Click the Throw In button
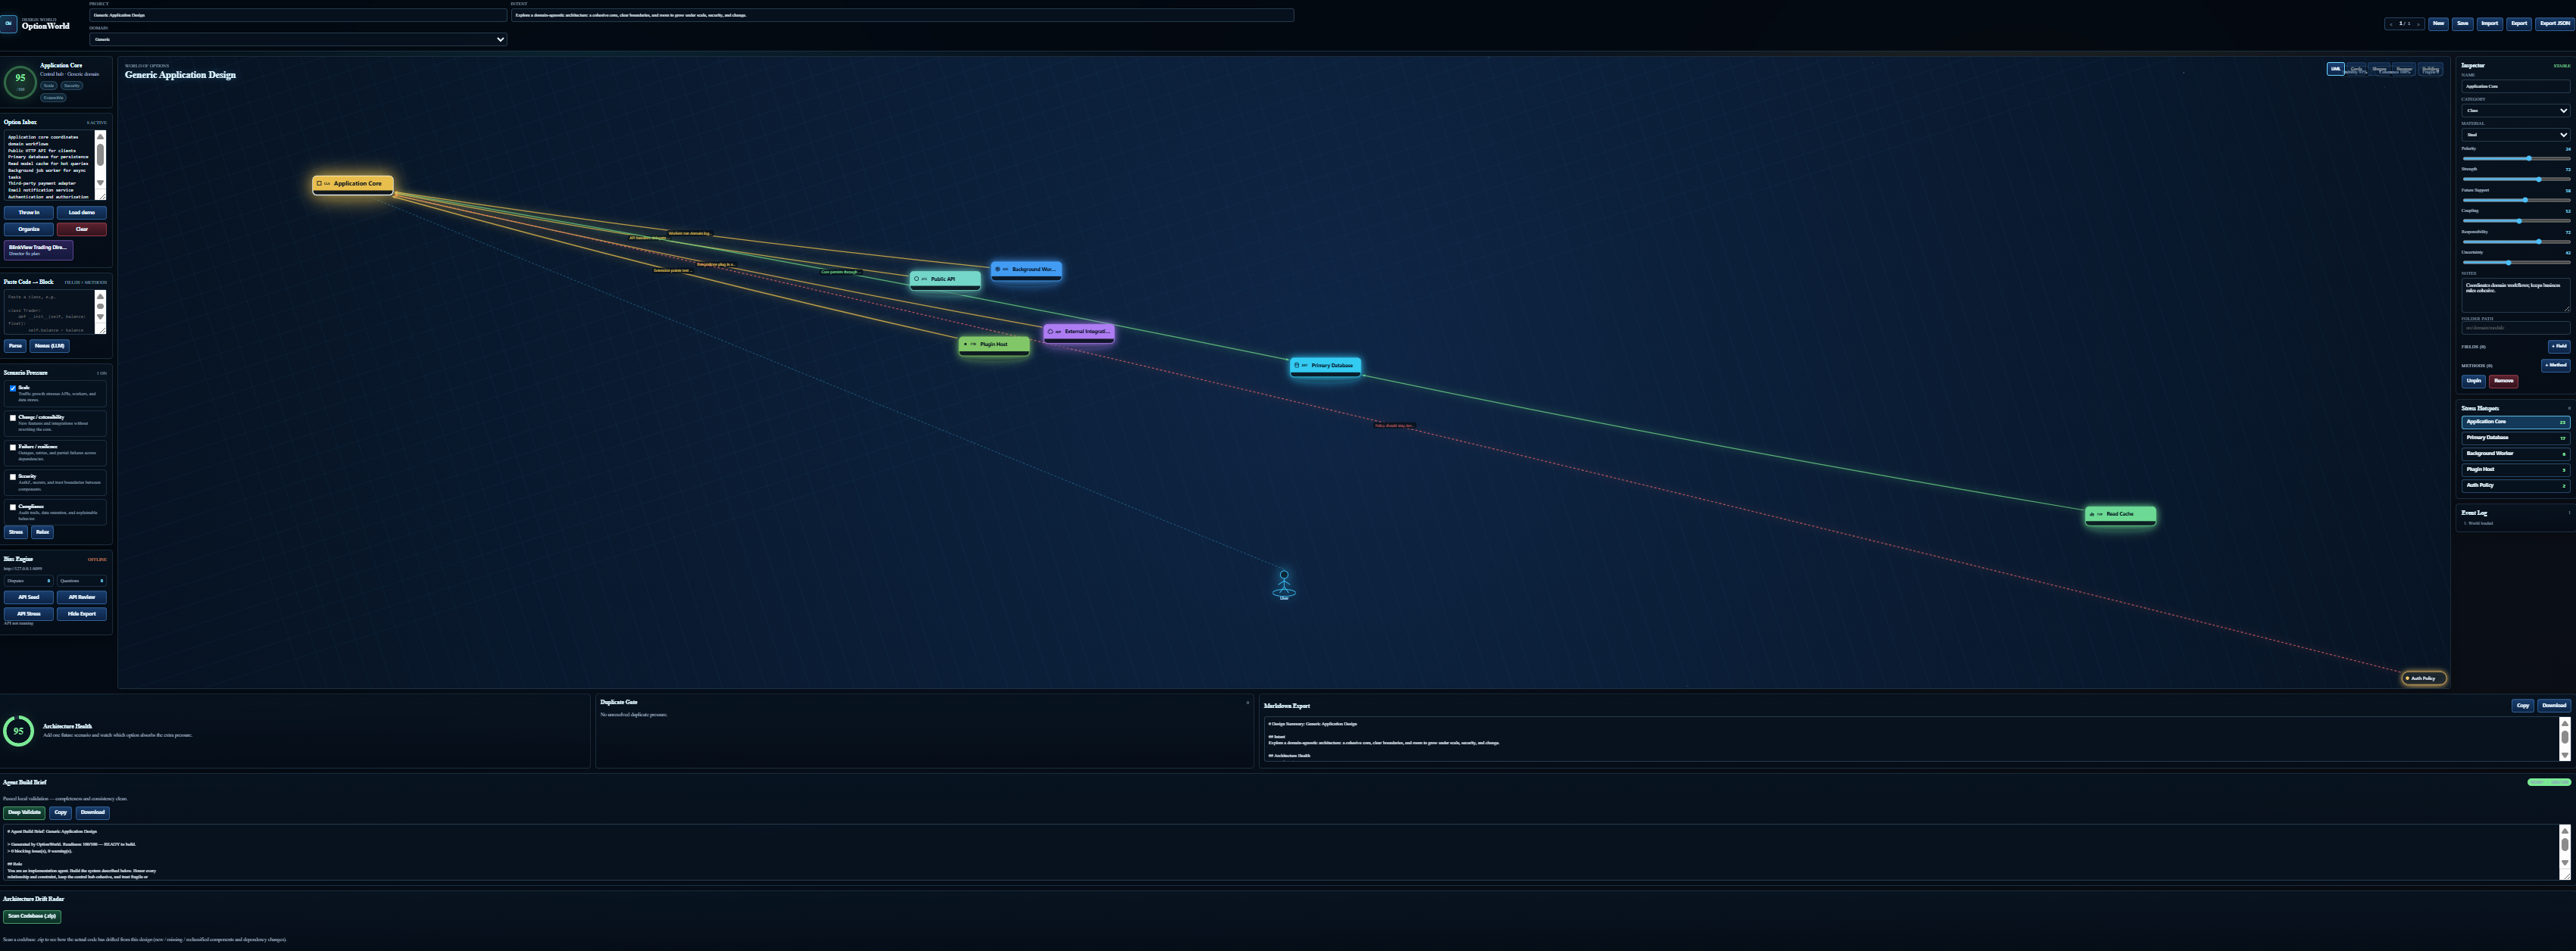This screenshot has height=951, width=2576. (x=28, y=213)
